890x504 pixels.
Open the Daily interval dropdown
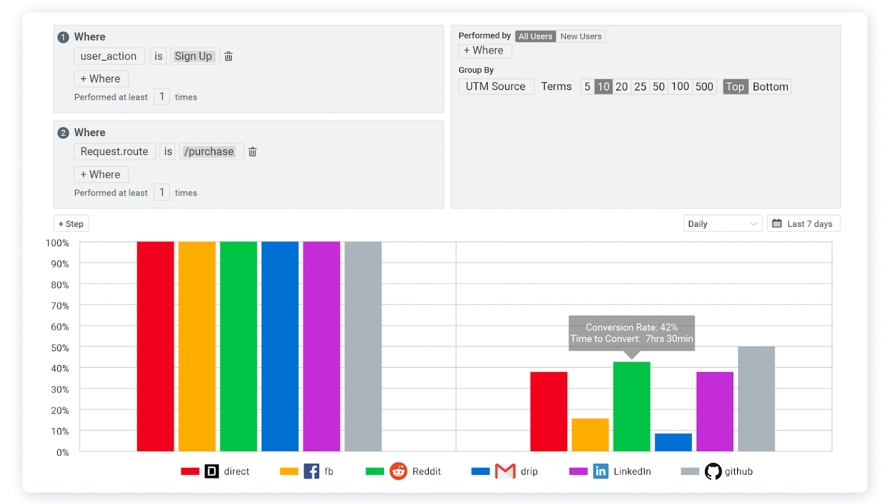(723, 223)
